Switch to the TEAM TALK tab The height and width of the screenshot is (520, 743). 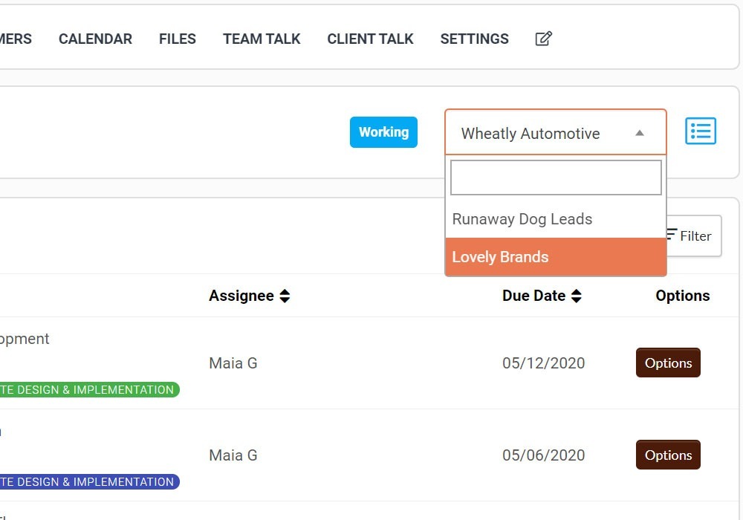point(262,39)
